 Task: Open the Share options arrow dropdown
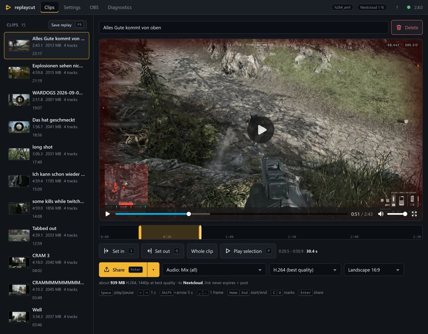coord(153,270)
